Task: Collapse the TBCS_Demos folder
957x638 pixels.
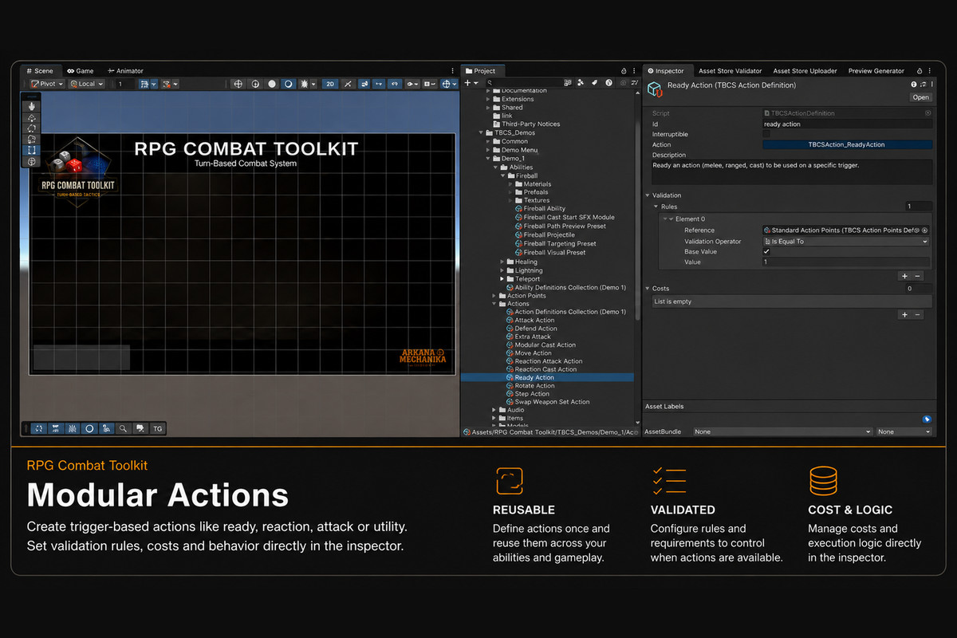Action: tap(481, 132)
